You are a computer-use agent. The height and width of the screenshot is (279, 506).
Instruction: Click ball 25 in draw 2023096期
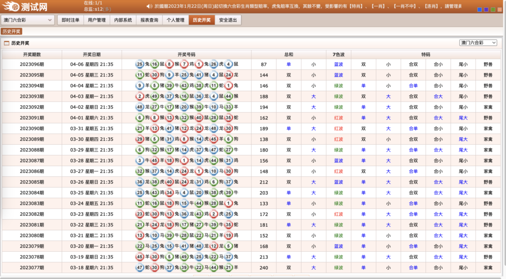point(140,64)
